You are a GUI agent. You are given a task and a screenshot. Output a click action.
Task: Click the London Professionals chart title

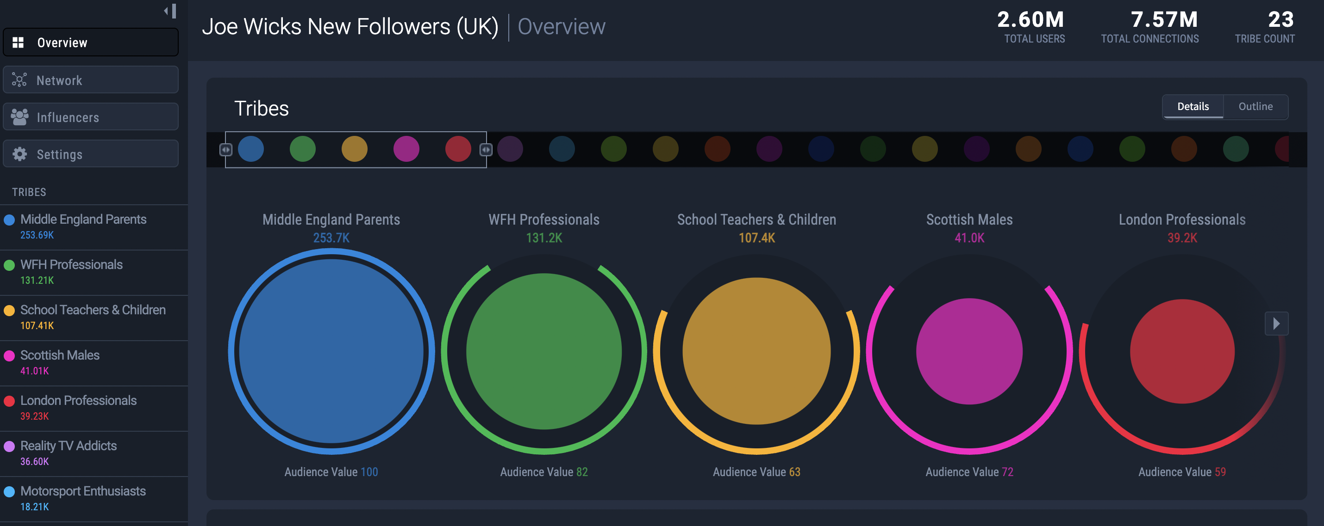(1182, 220)
